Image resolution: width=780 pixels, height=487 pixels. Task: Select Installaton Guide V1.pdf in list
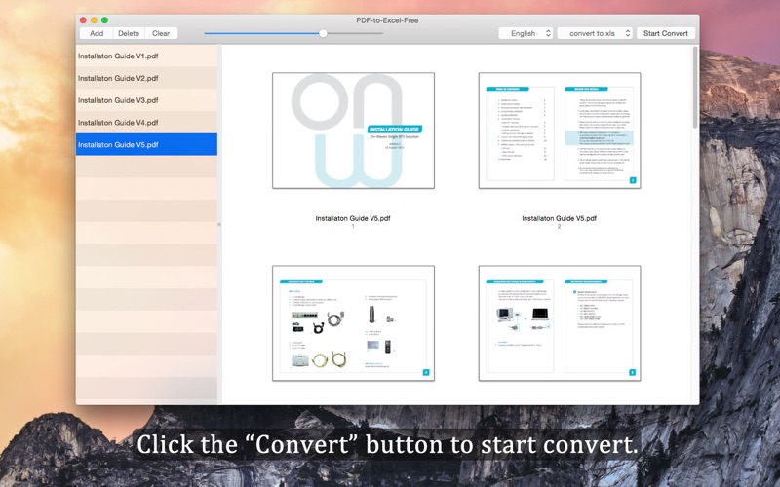(146, 56)
